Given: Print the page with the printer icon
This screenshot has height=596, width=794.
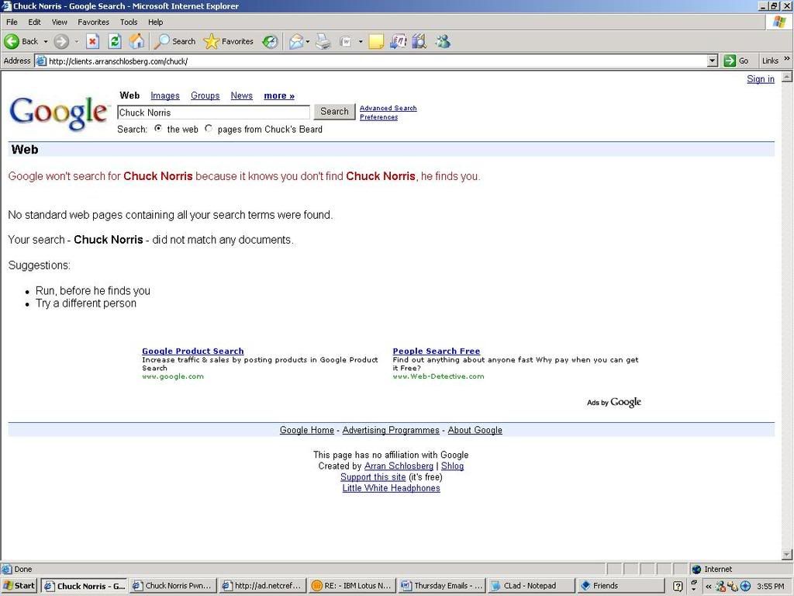Looking at the screenshot, I should pyautogui.click(x=323, y=42).
